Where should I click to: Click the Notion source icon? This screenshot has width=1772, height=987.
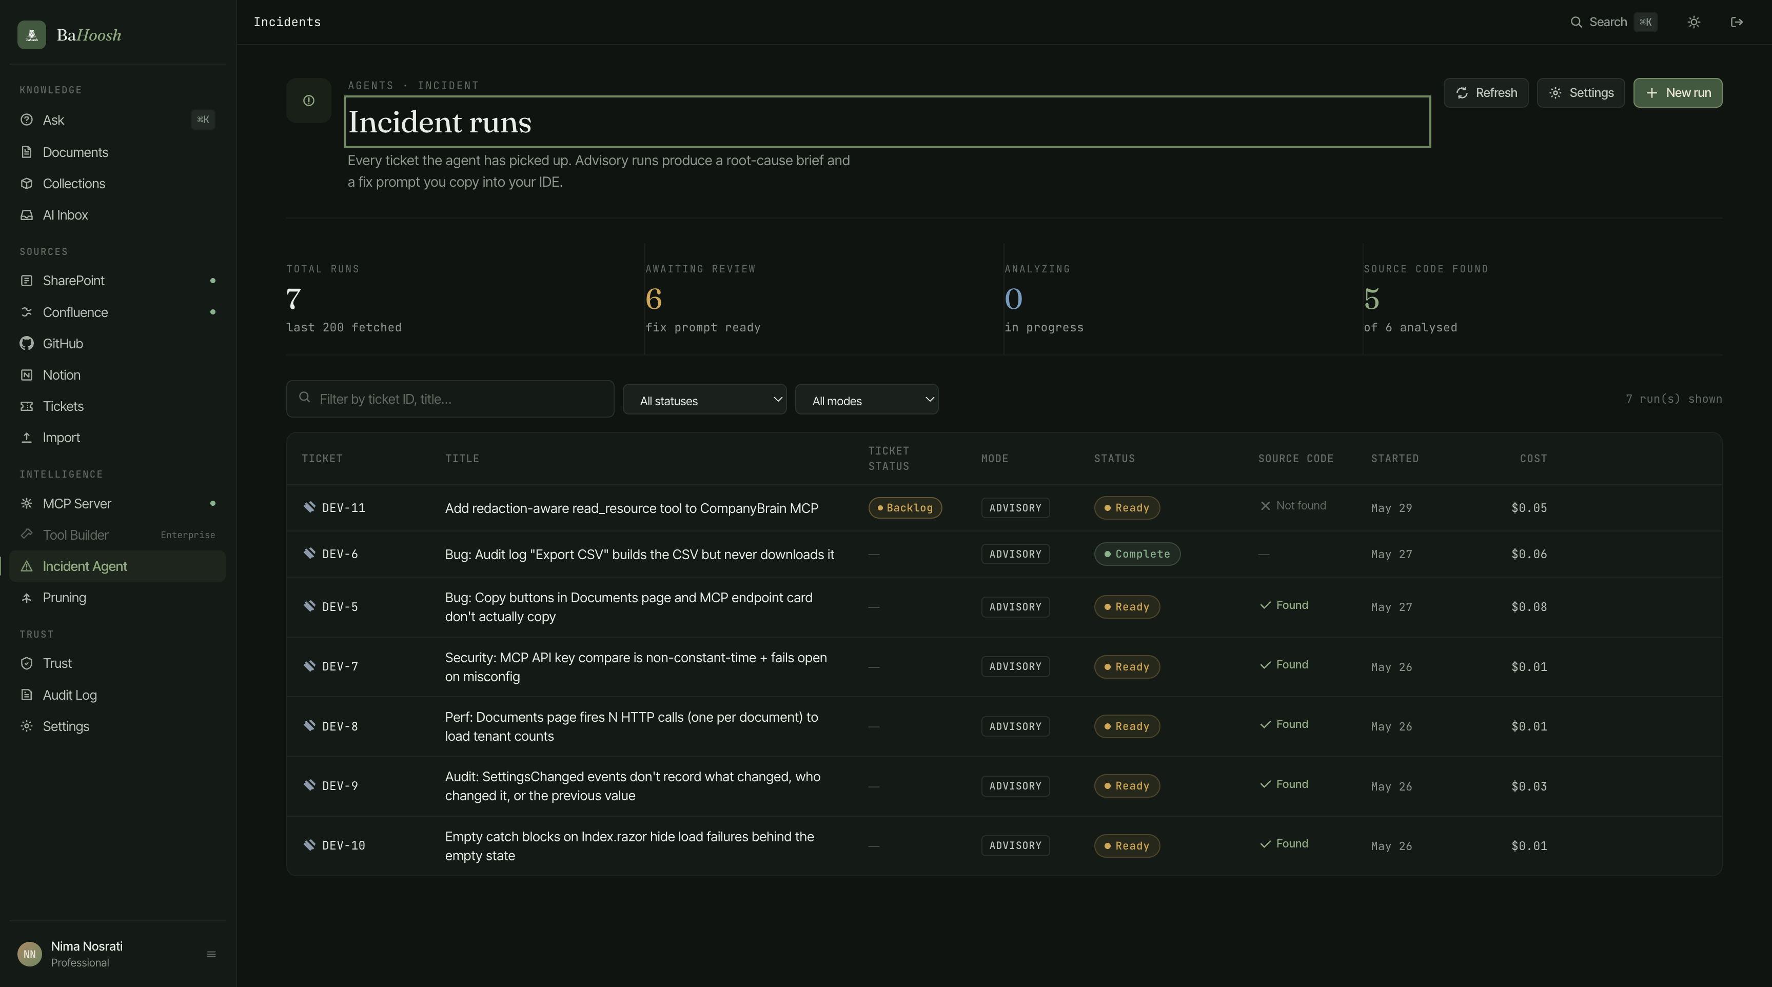click(x=27, y=375)
